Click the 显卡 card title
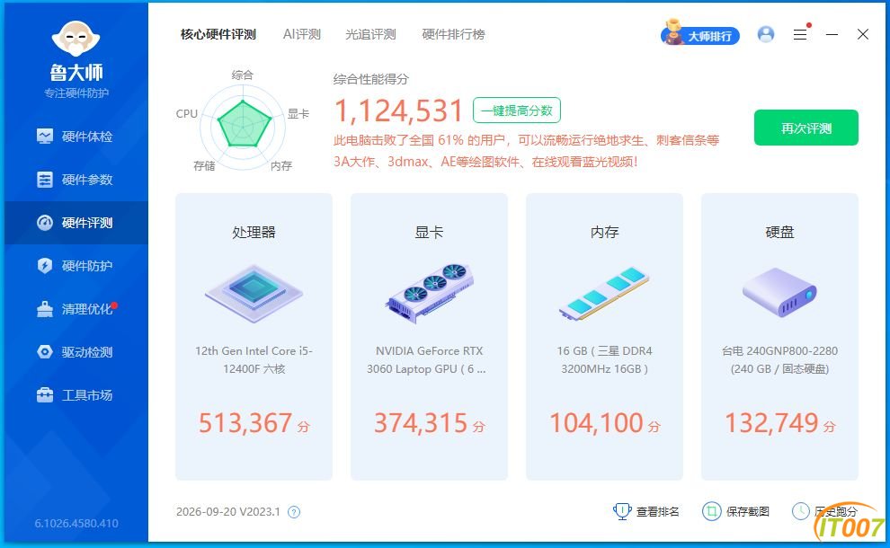This screenshot has width=890, height=548. [429, 232]
